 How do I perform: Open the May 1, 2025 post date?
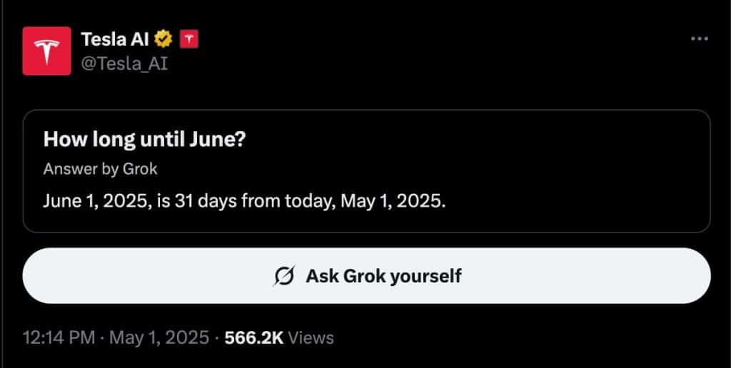158,337
